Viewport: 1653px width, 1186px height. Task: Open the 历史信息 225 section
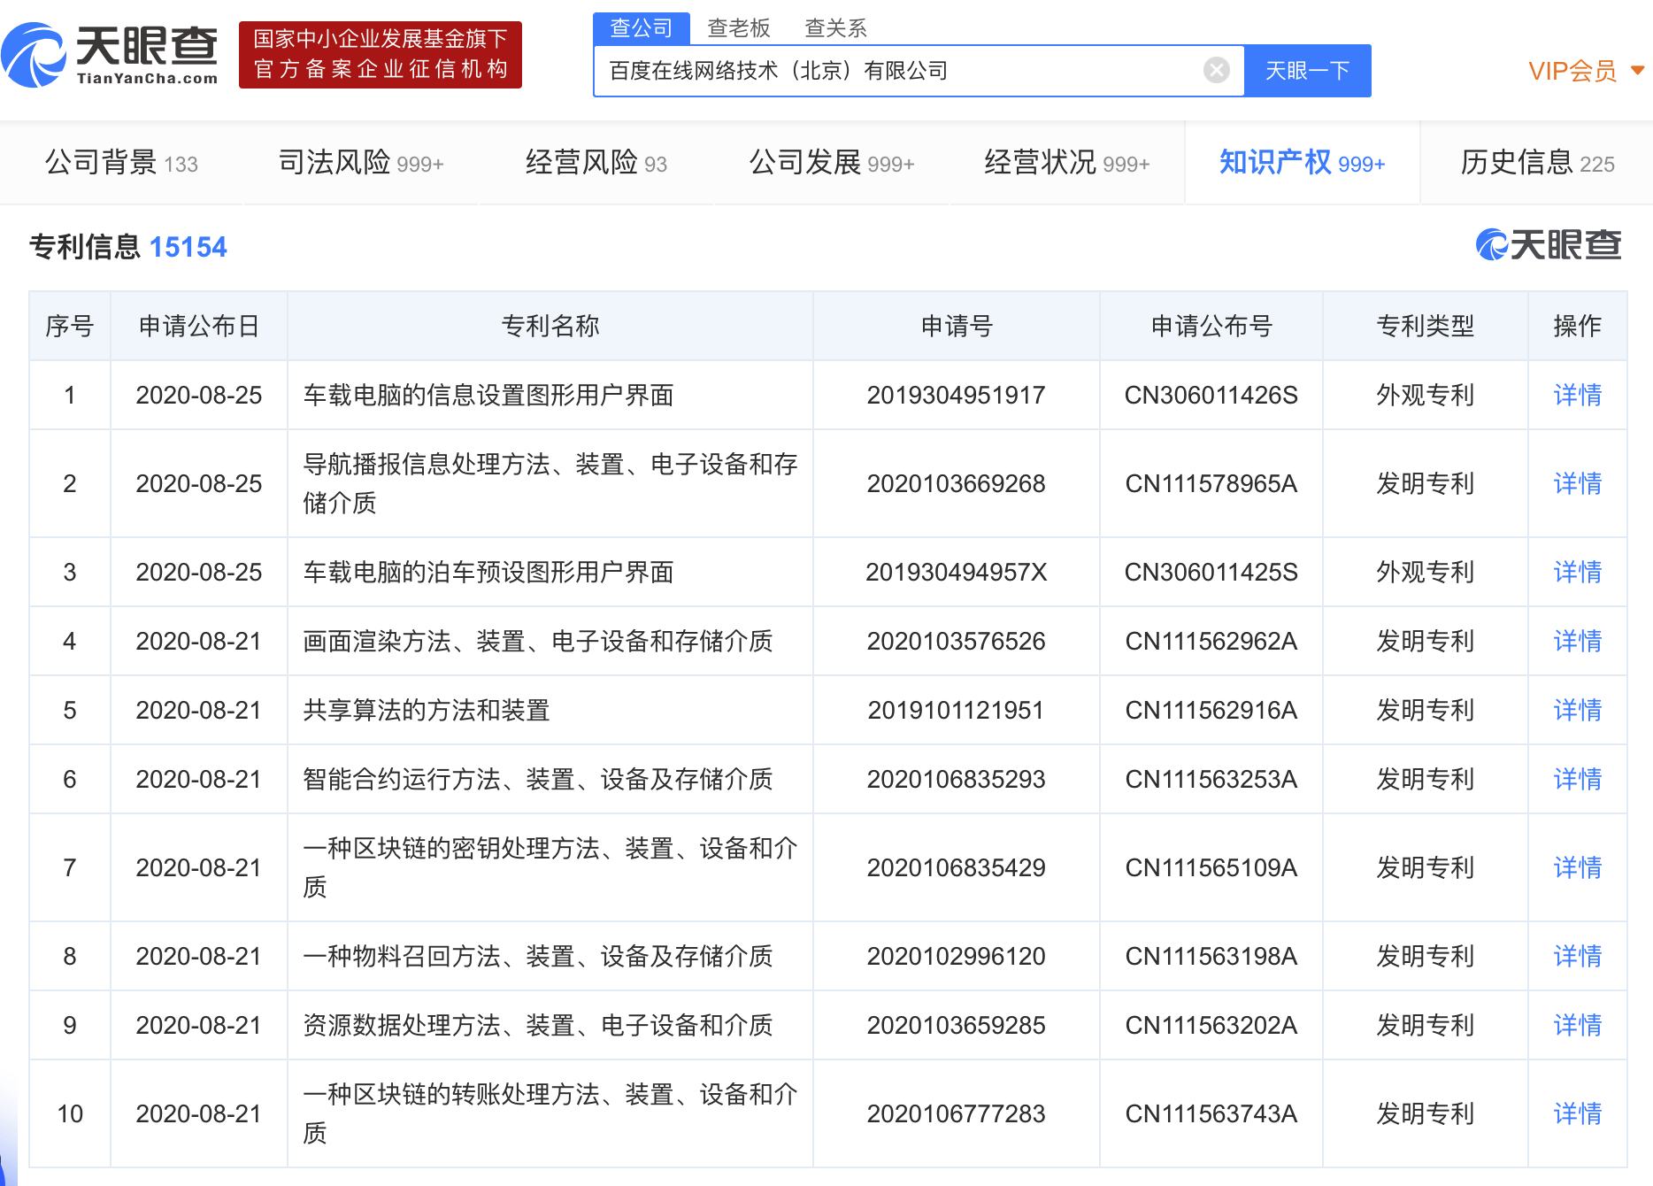(x=1537, y=163)
